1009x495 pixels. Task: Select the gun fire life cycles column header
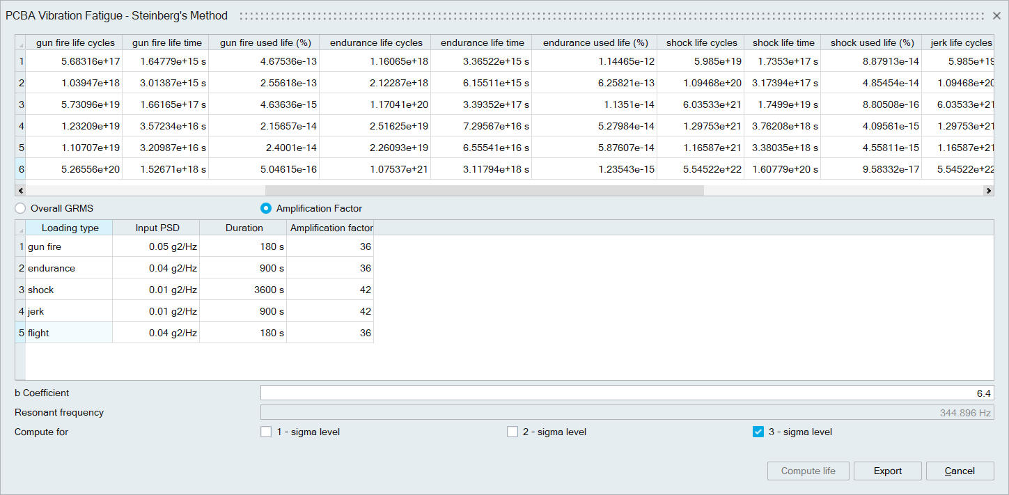point(75,43)
